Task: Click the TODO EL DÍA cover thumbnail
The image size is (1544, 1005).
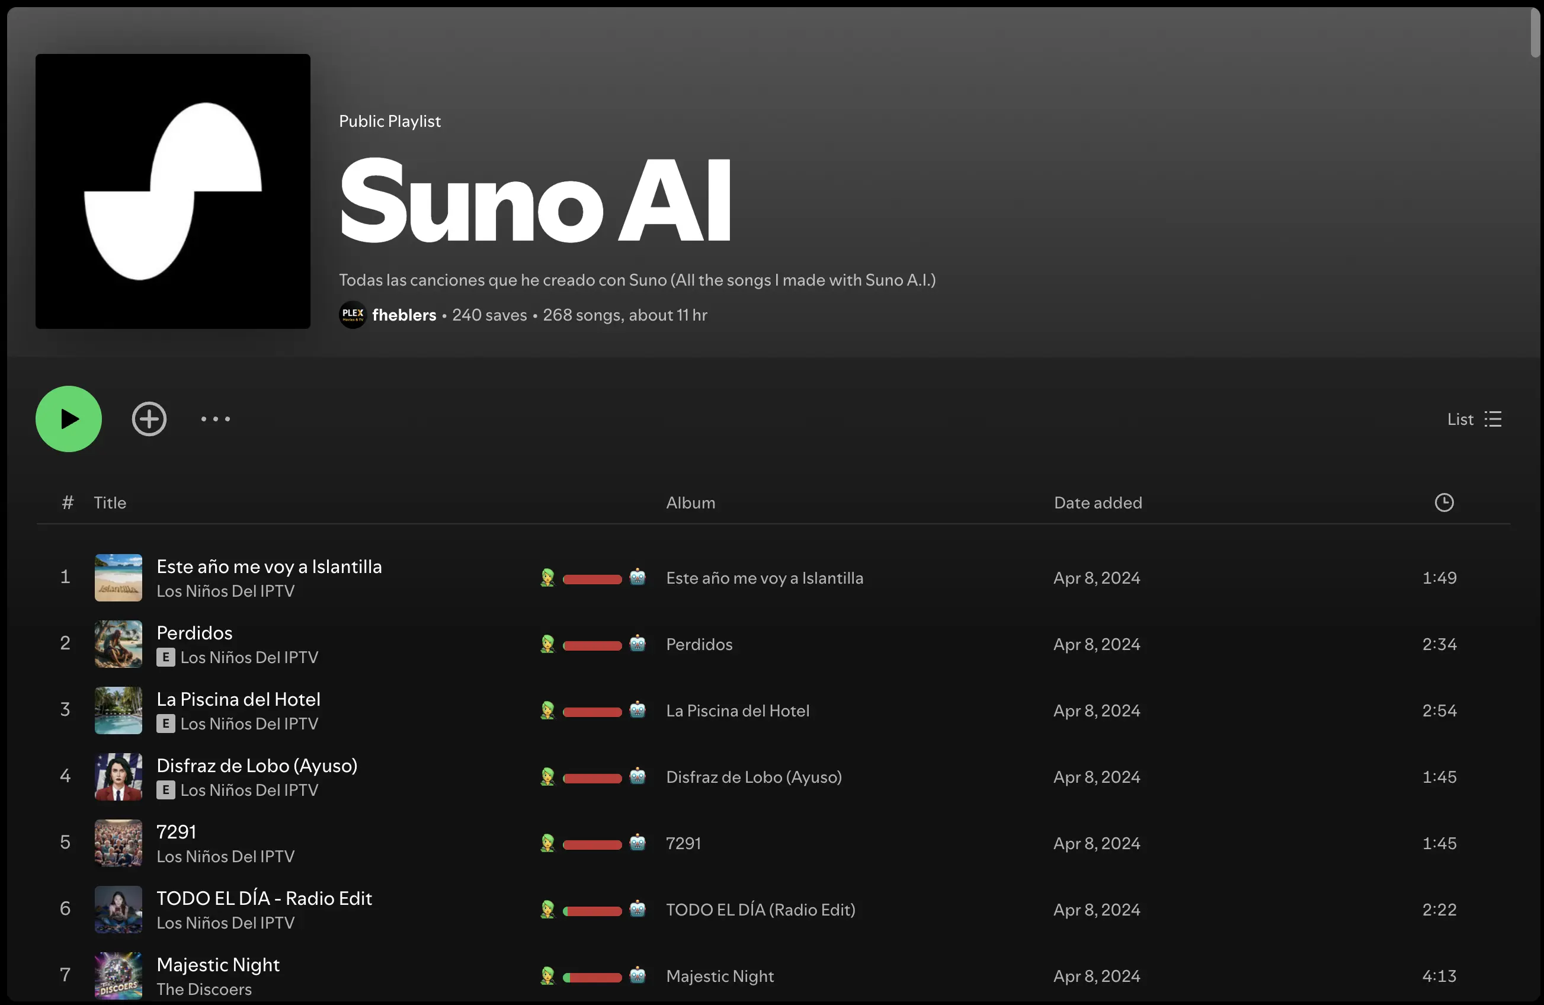Action: point(118,910)
